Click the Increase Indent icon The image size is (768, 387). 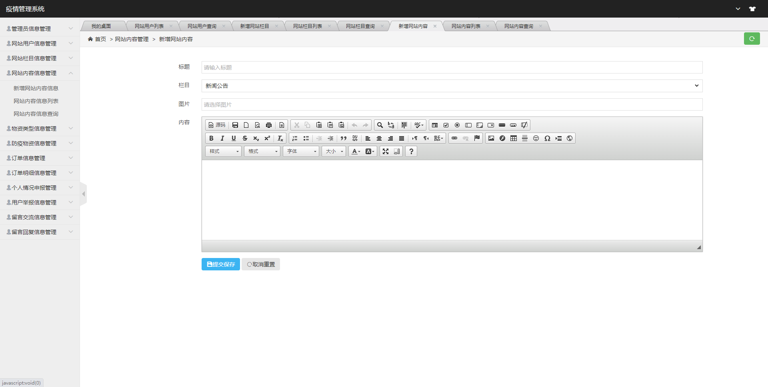(x=330, y=138)
